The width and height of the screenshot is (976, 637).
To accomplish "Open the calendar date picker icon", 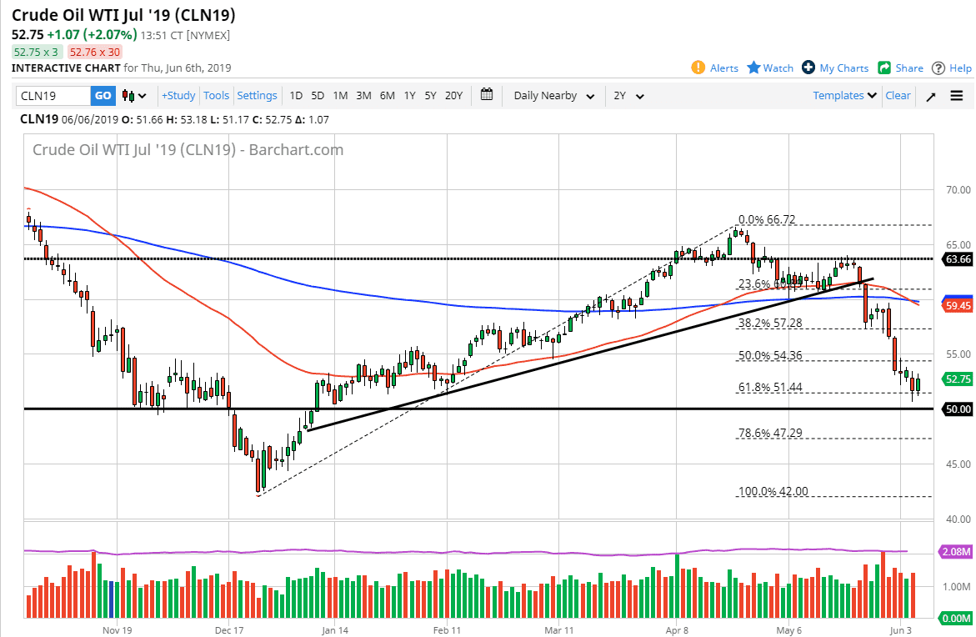I will click(x=487, y=95).
